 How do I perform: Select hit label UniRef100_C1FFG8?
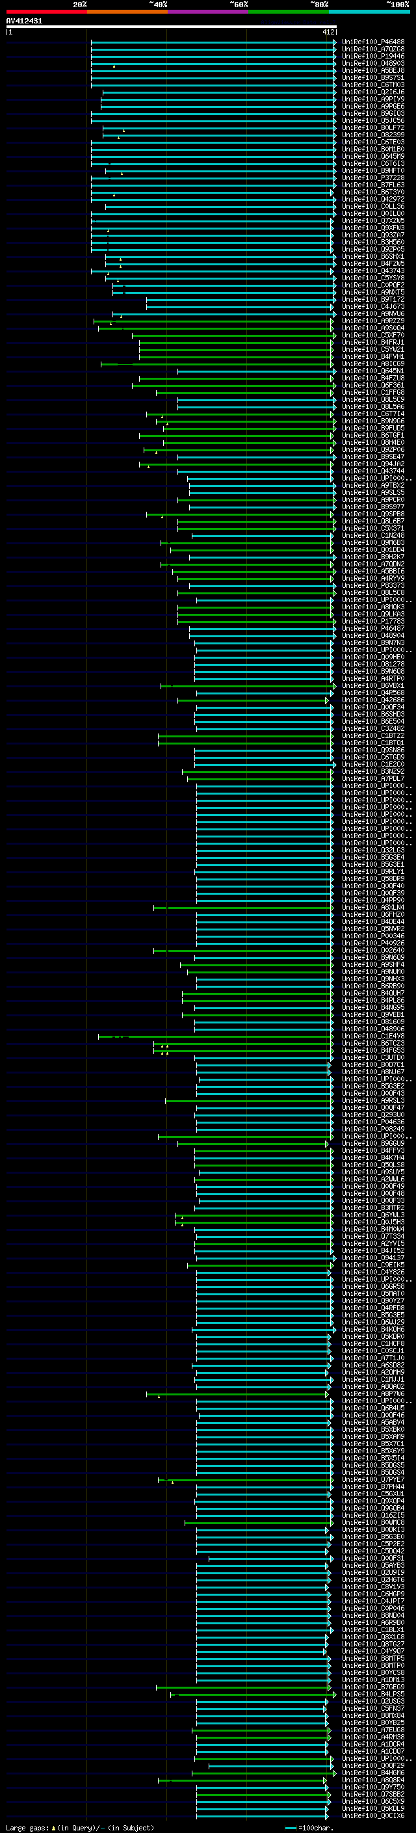373,392
